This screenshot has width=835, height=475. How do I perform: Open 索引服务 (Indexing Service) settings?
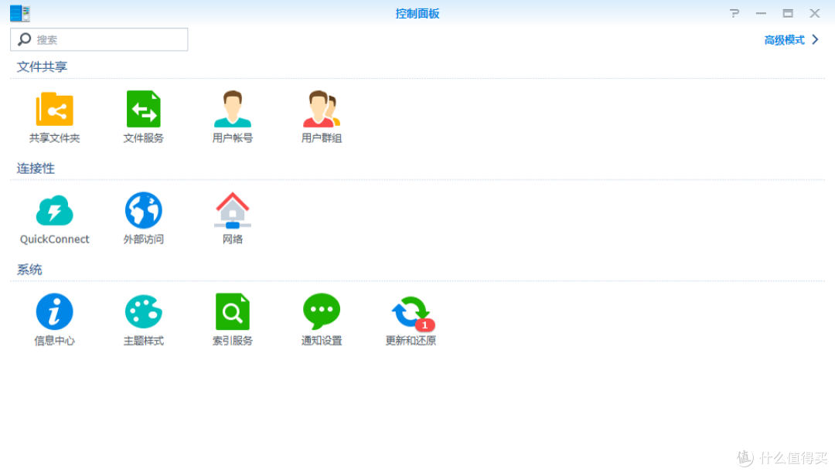[232, 318]
